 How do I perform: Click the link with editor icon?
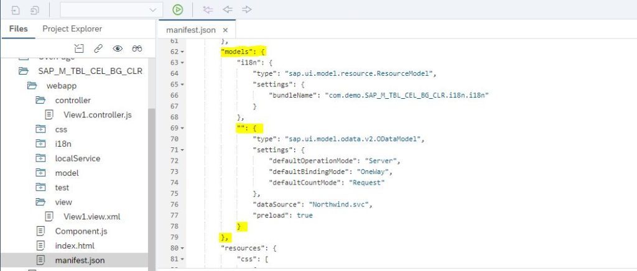[98, 48]
